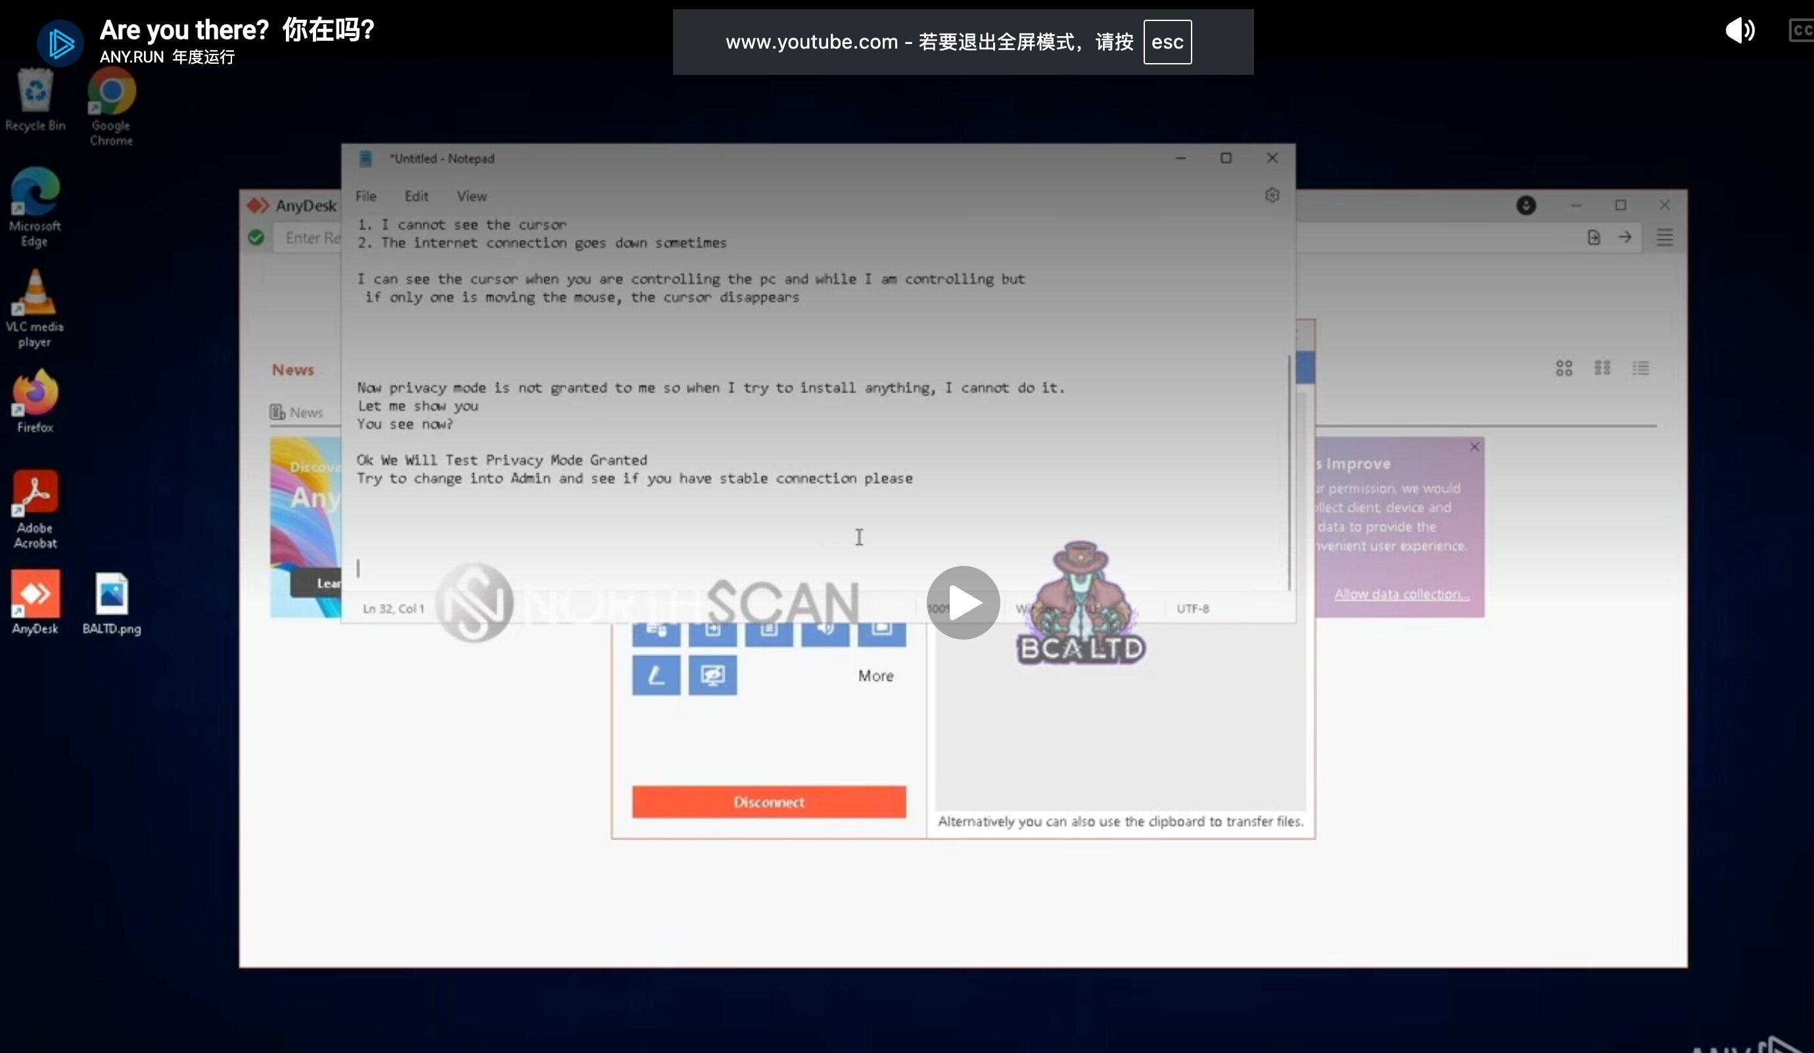Toggle keyboard and mouse control permission
Image resolution: width=1814 pixels, height=1053 pixels.
pos(656,634)
